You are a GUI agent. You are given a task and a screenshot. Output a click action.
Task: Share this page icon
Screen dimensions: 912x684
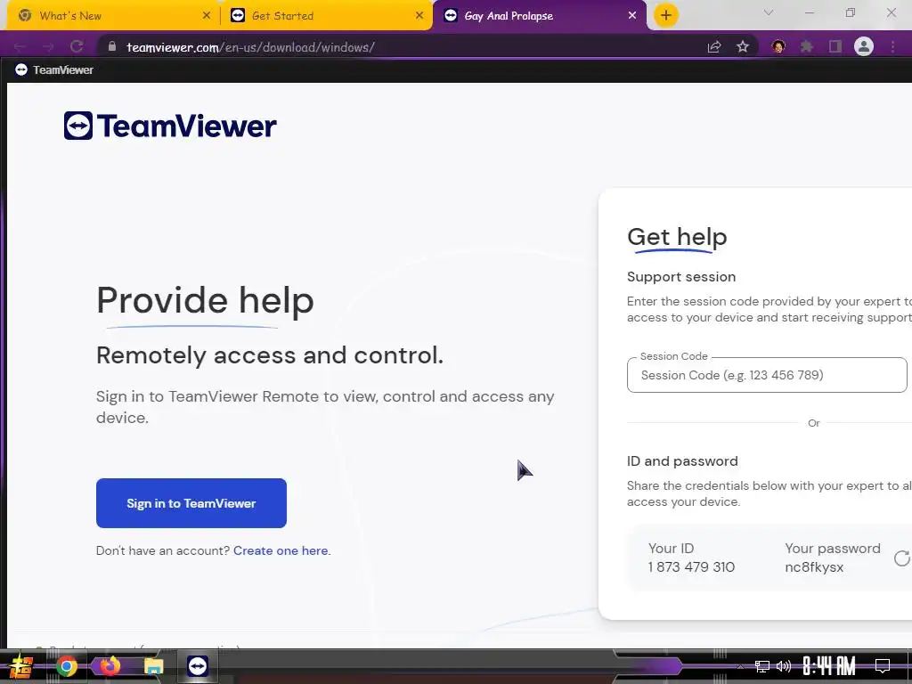[714, 47]
